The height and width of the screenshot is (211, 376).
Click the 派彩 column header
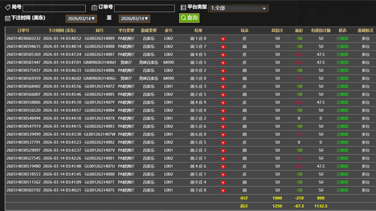pos(299,31)
